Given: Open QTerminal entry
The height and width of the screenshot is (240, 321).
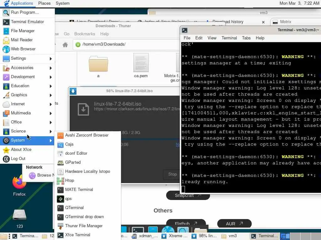Looking at the screenshot, I should (x=88, y=208).
